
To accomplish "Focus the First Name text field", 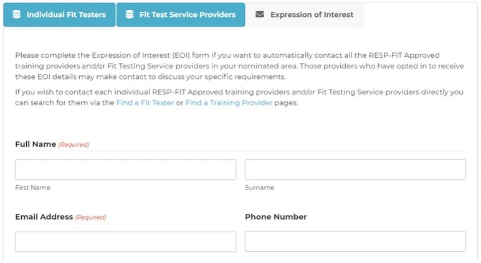I will point(125,170).
